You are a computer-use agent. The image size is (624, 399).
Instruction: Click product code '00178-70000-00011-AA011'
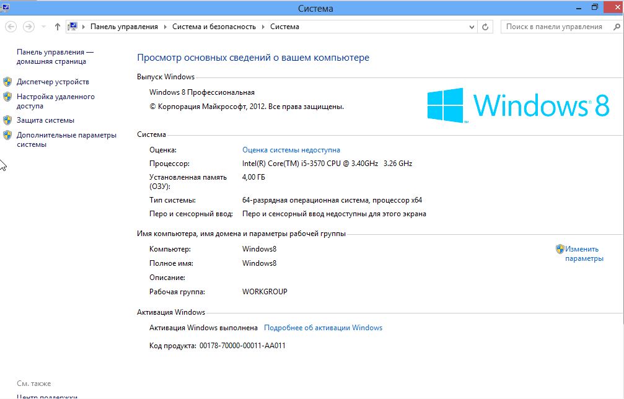point(242,346)
